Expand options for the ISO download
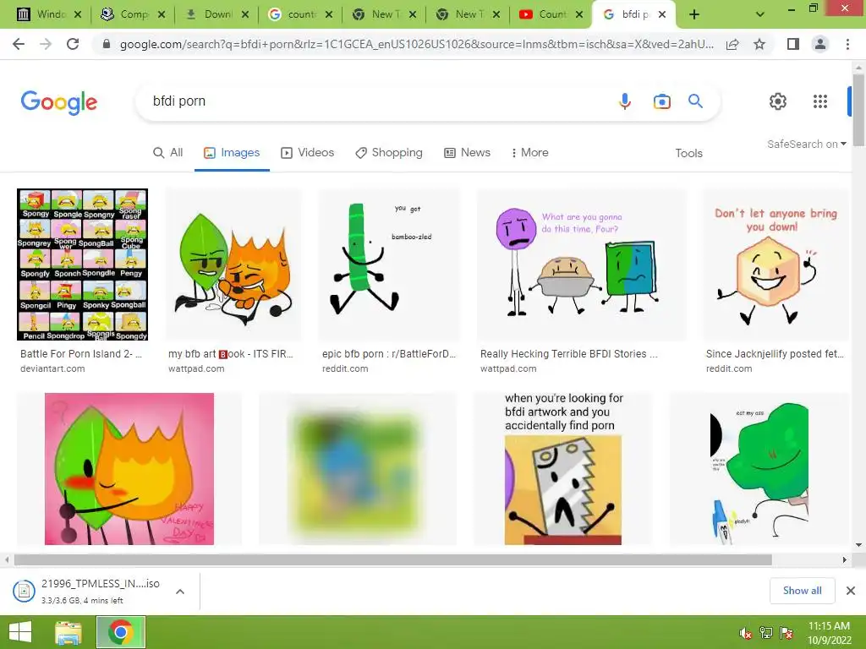Screen dimensions: 866x649 [x=179, y=592]
